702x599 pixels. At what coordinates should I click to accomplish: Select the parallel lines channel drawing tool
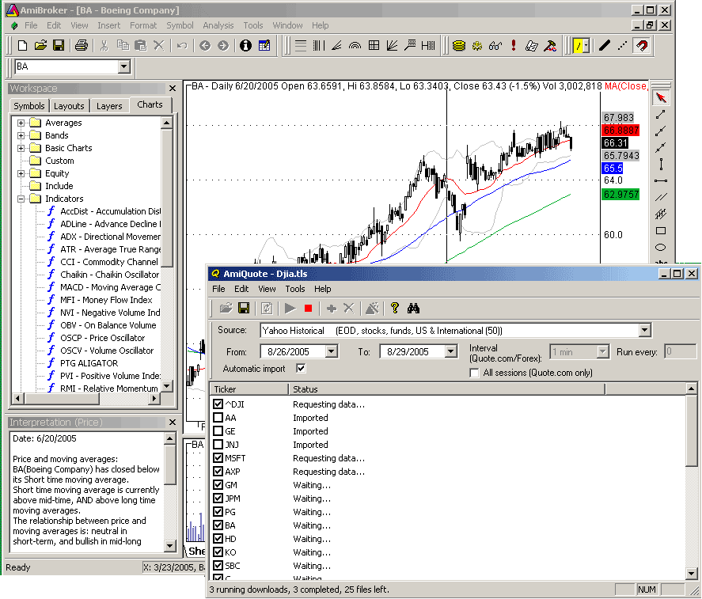661,197
